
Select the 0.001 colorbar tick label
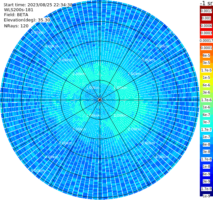pos(206,18)
